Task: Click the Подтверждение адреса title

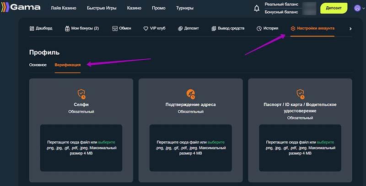Action: pyautogui.click(x=191, y=105)
